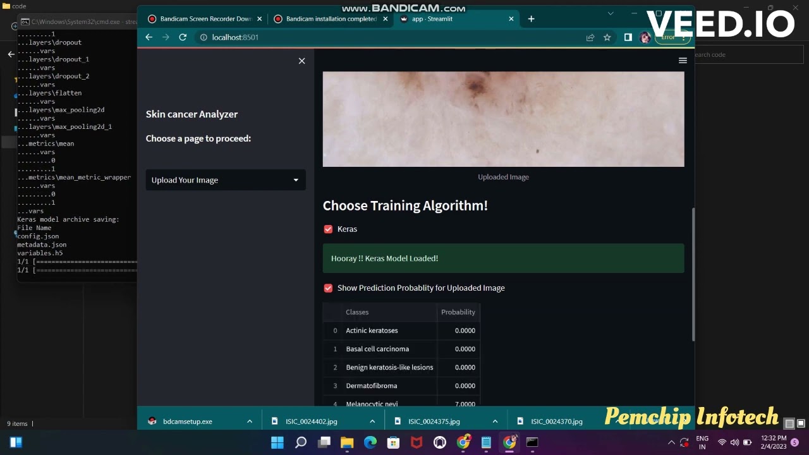Open McAfee from the taskbar
This screenshot has height=455, width=809.
point(417,442)
